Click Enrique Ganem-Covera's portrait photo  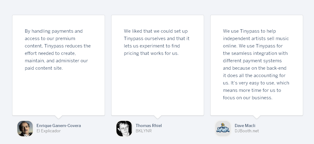click(25, 128)
